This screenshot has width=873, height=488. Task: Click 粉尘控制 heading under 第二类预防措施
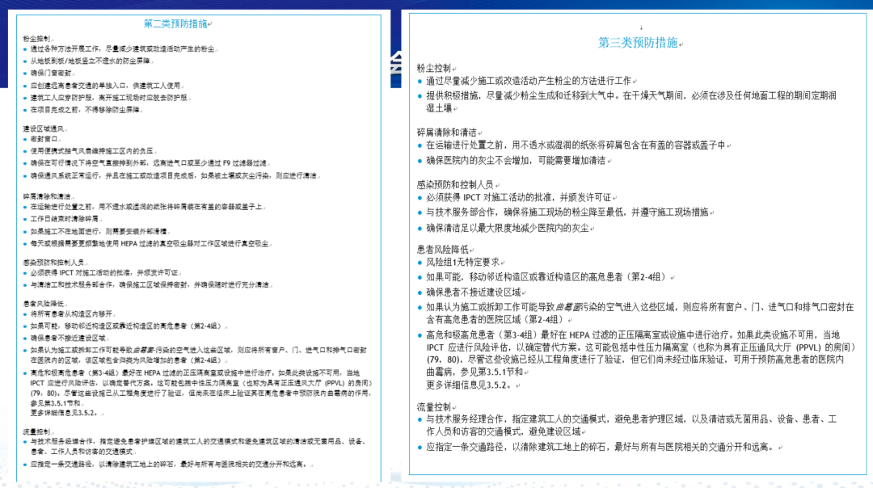(x=39, y=38)
